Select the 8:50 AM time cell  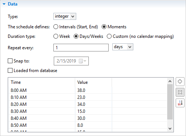42,125
